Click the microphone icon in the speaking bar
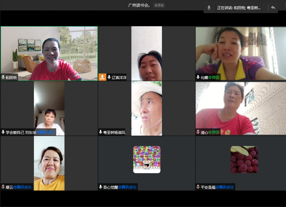The width and height of the screenshot is (286, 207). tap(209, 7)
